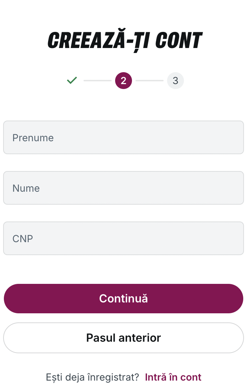Click the Creează-ți cont heading
Screen dimensions: 245x389
pyautogui.click(x=125, y=40)
